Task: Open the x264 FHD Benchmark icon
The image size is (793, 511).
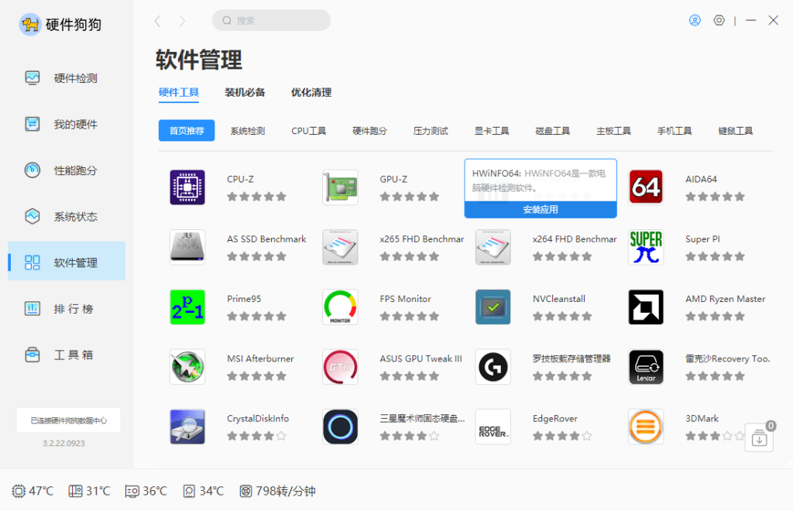Action: (493, 247)
